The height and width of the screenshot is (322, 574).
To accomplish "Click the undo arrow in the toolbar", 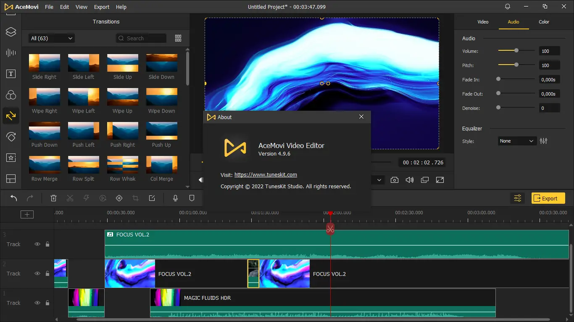I will [14, 198].
